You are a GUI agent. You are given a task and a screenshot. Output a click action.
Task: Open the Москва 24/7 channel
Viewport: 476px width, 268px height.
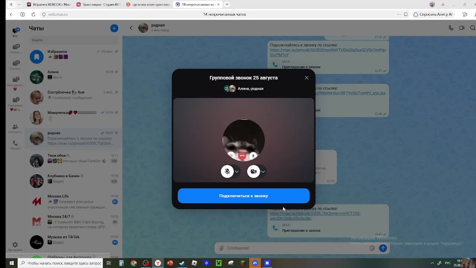tap(74, 222)
